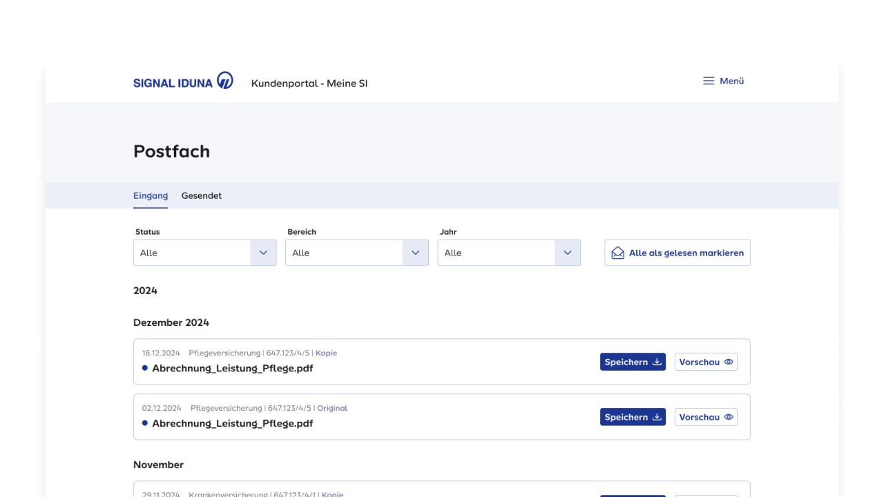Screen dimensions: 884x497
Task: Click unread dot of 18.12.2024 Abrechnung file
Action: (x=145, y=368)
